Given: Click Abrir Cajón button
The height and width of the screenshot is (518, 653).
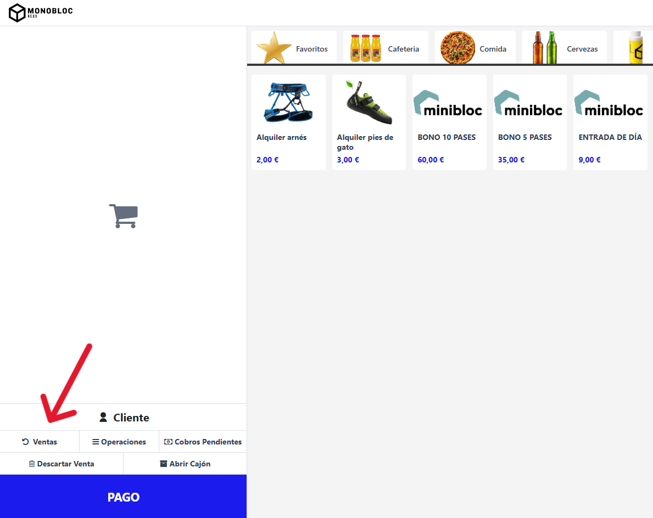Looking at the screenshot, I should point(185,464).
